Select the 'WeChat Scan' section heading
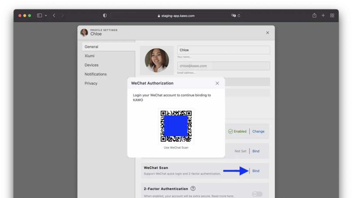The height and width of the screenshot is (198, 352). click(156, 168)
